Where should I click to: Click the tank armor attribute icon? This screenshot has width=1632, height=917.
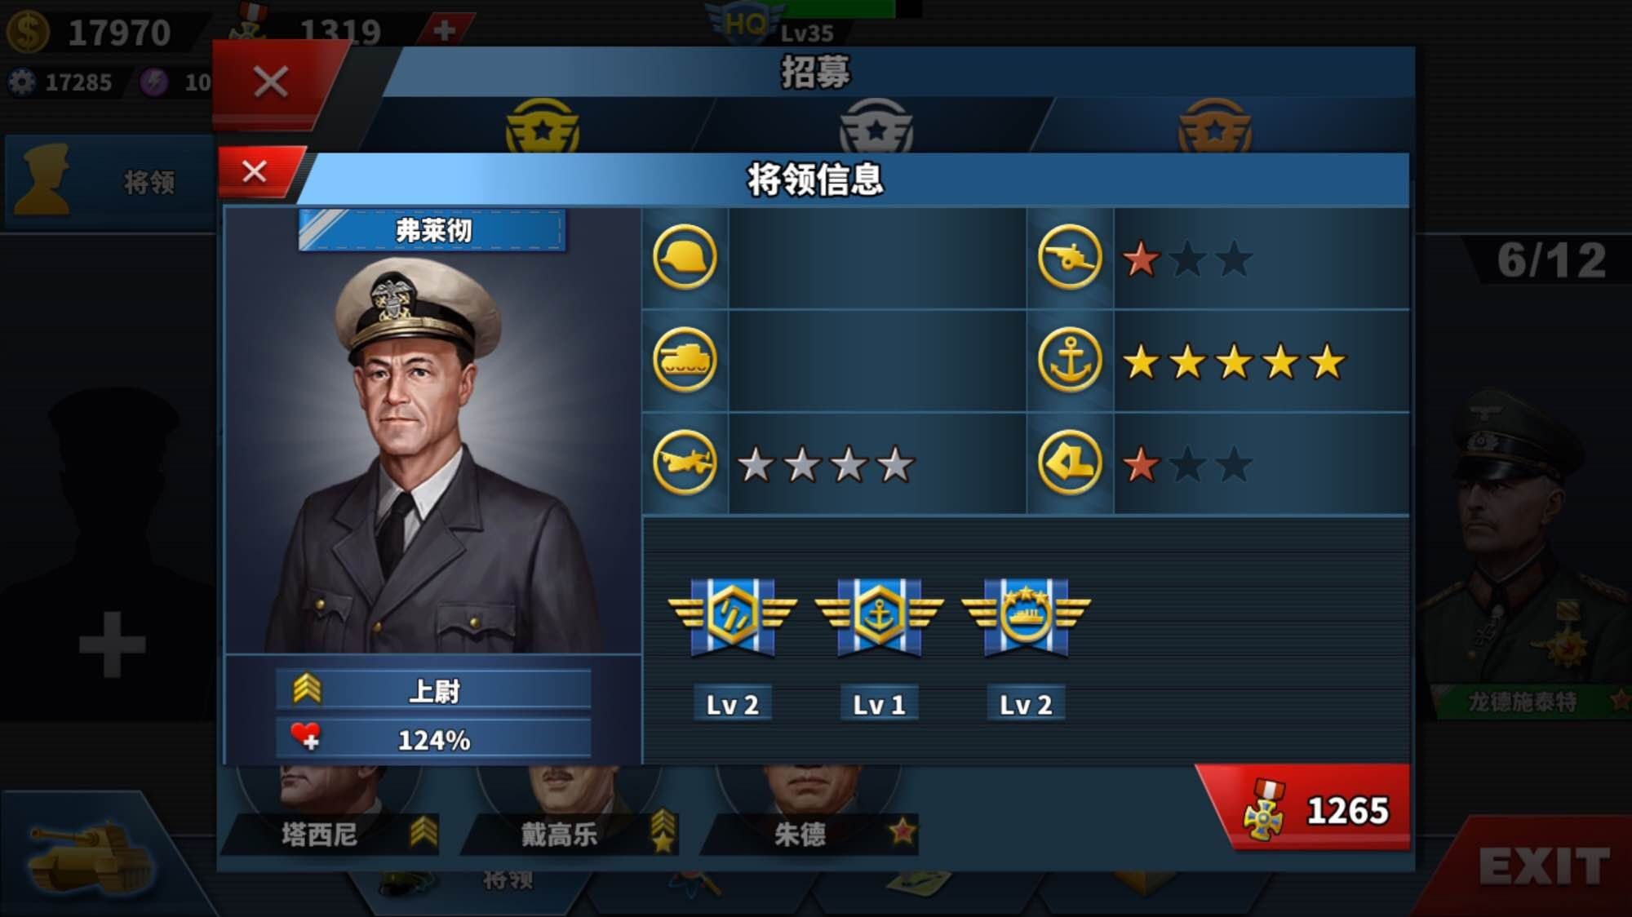pyautogui.click(x=685, y=360)
